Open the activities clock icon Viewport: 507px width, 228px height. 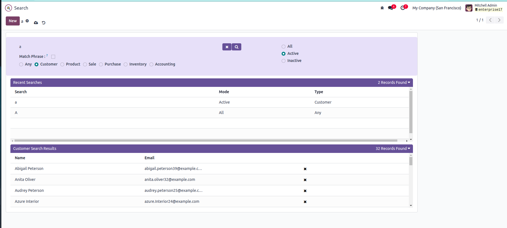pos(403,8)
